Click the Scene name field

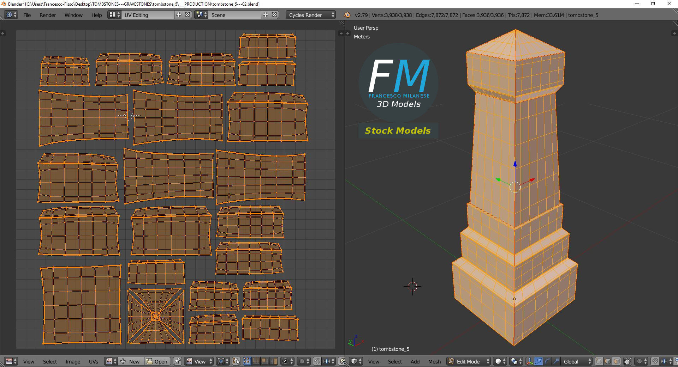tap(235, 15)
